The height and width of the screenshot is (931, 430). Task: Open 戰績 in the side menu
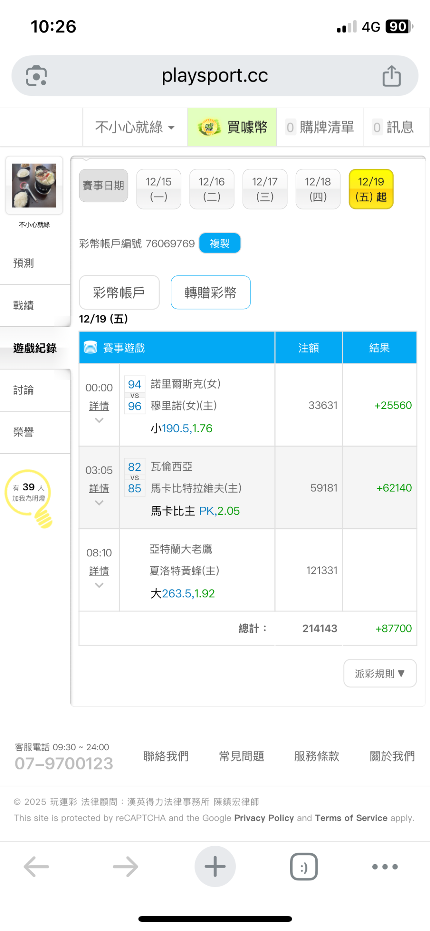click(24, 305)
